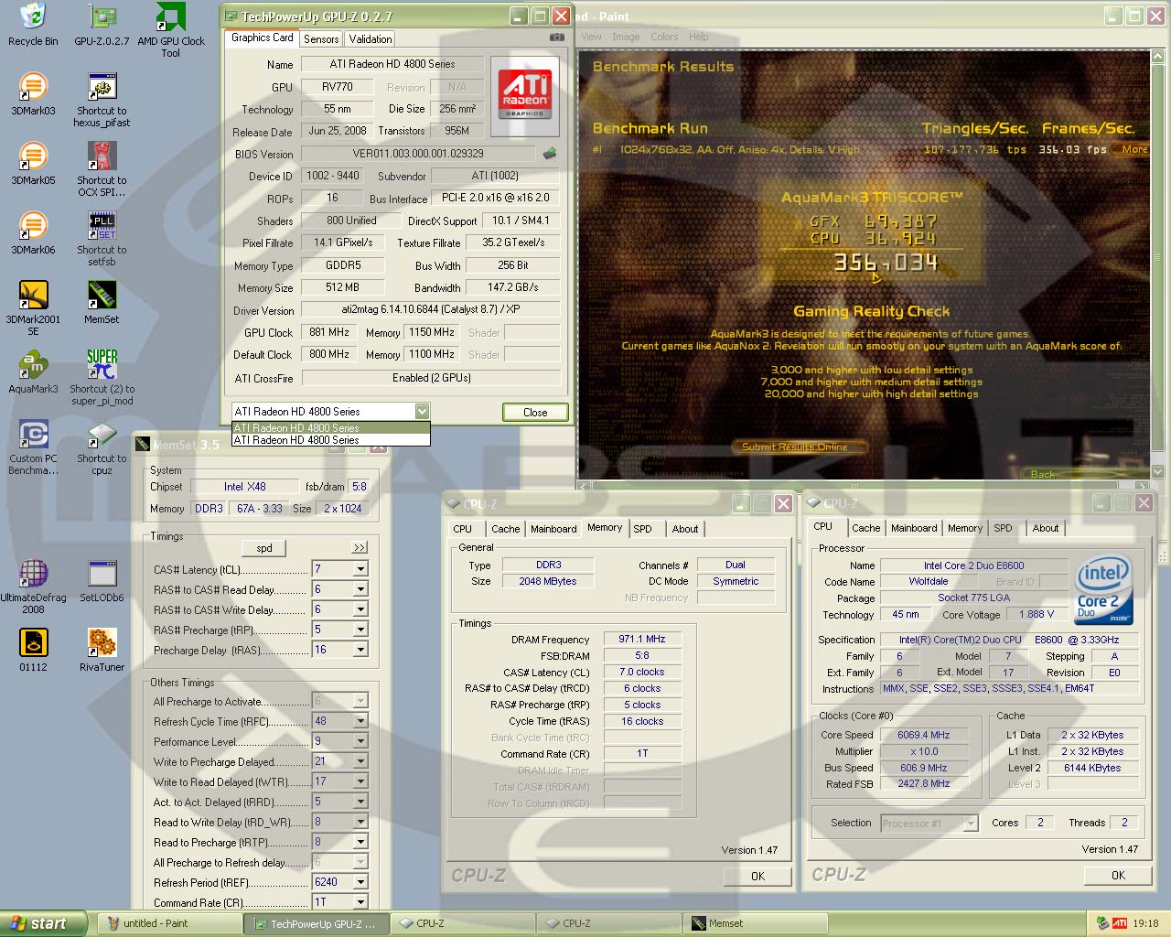Launch RivaTuner desktop icon

pyautogui.click(x=102, y=650)
